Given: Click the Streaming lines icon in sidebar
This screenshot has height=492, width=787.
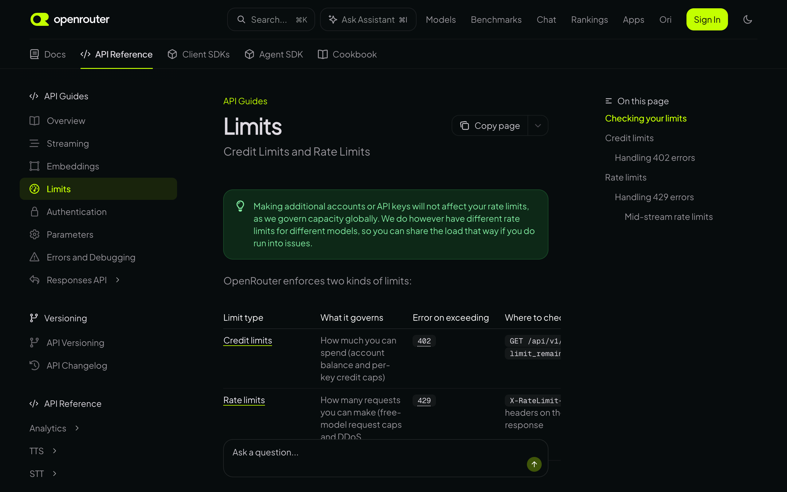Looking at the screenshot, I should click(34, 144).
